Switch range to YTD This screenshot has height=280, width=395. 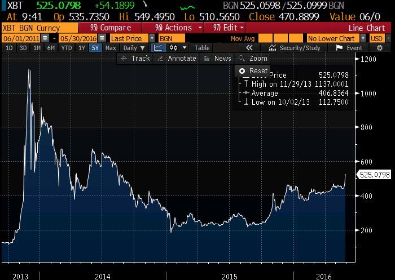coord(66,48)
